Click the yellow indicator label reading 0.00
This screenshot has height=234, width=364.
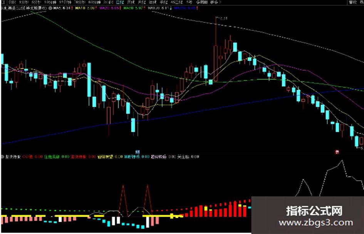coord(110,157)
